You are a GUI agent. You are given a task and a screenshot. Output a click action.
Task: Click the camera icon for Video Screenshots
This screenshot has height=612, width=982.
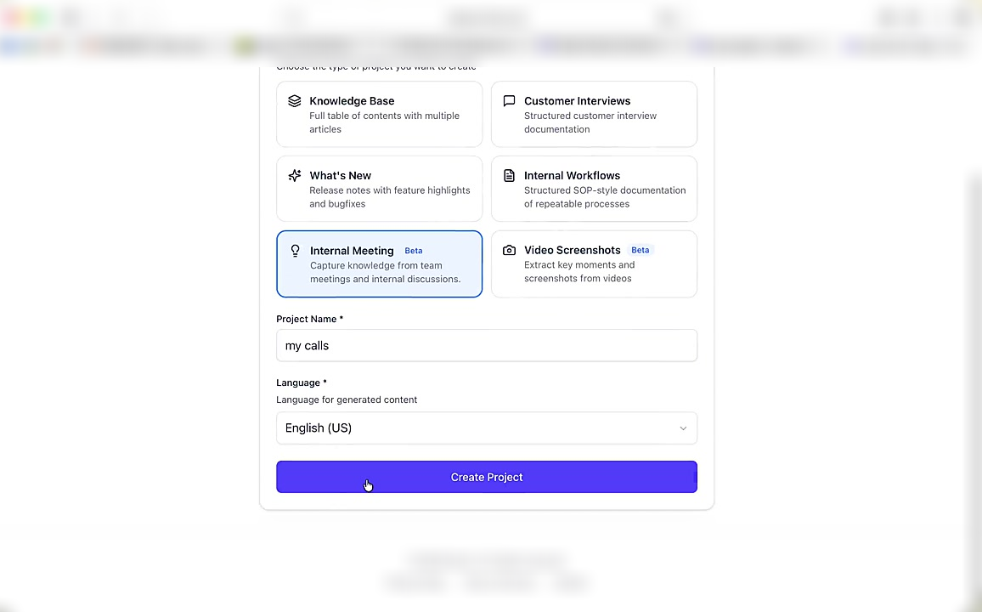(509, 251)
